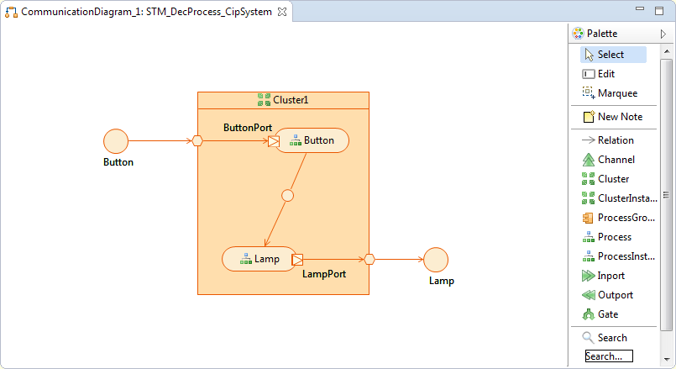
Task: Click the Search field in Palette
Action: coord(609,356)
